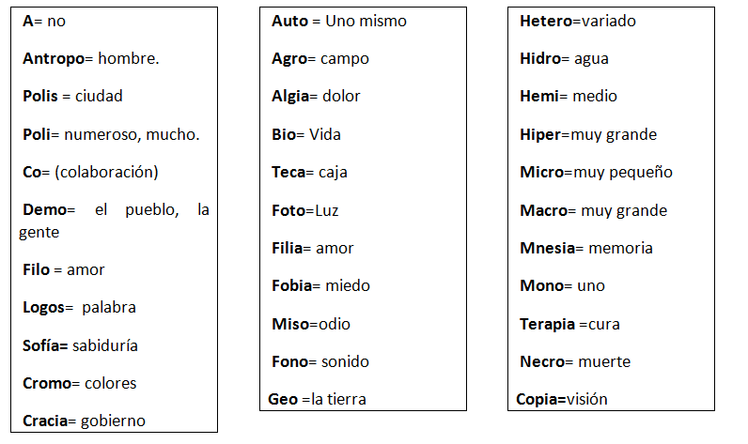
Task: Select the Hiper=muy grande line
Action: (x=588, y=135)
